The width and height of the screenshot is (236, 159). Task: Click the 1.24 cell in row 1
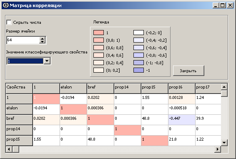208,99
